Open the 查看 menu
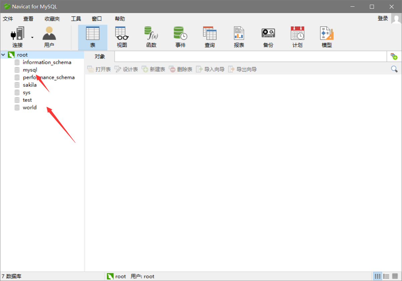402x281 pixels. click(28, 19)
